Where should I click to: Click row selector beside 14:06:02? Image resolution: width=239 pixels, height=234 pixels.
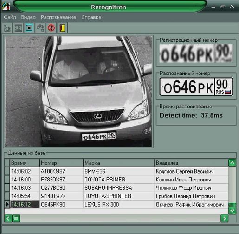(7, 171)
